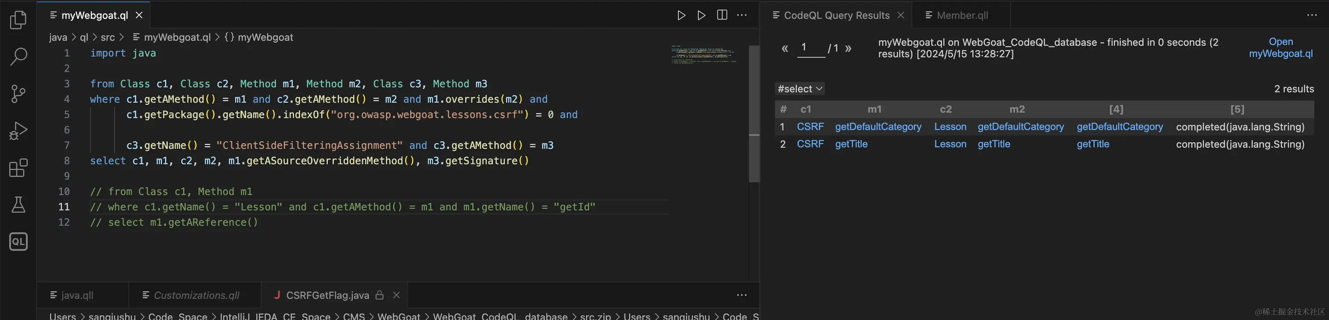Image resolution: width=1329 pixels, height=320 pixels.
Task: Click '2 results' count text
Action: coord(1294,89)
